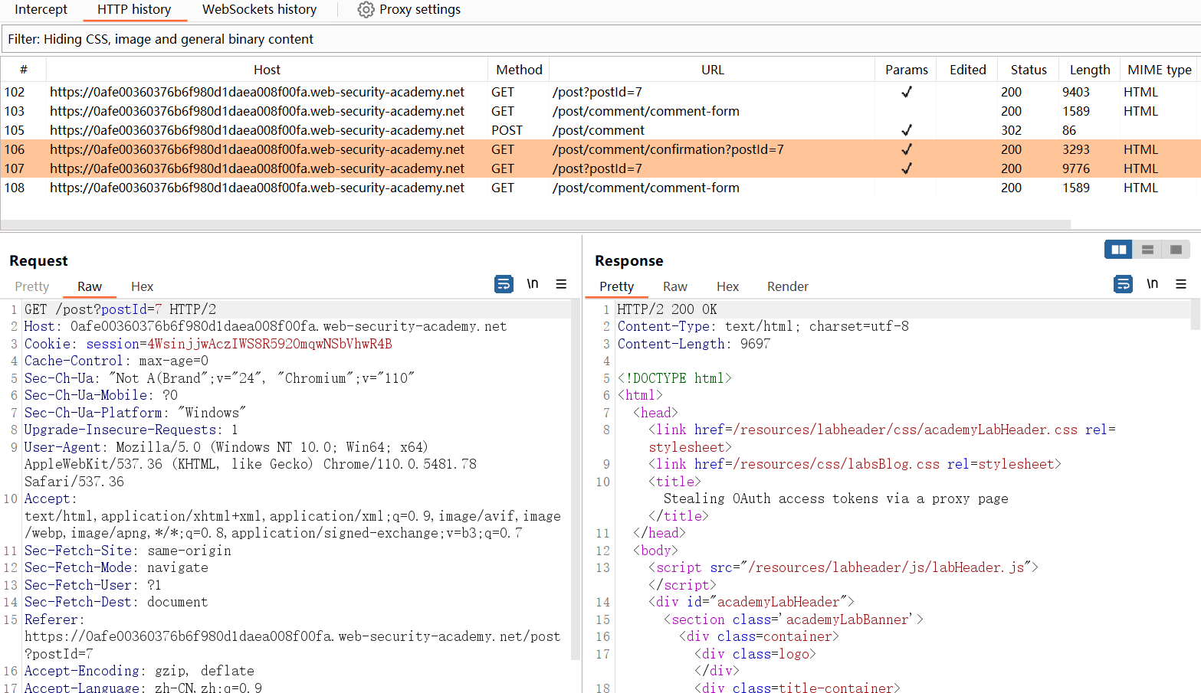Switch Request view to the Hex tab

(142, 286)
